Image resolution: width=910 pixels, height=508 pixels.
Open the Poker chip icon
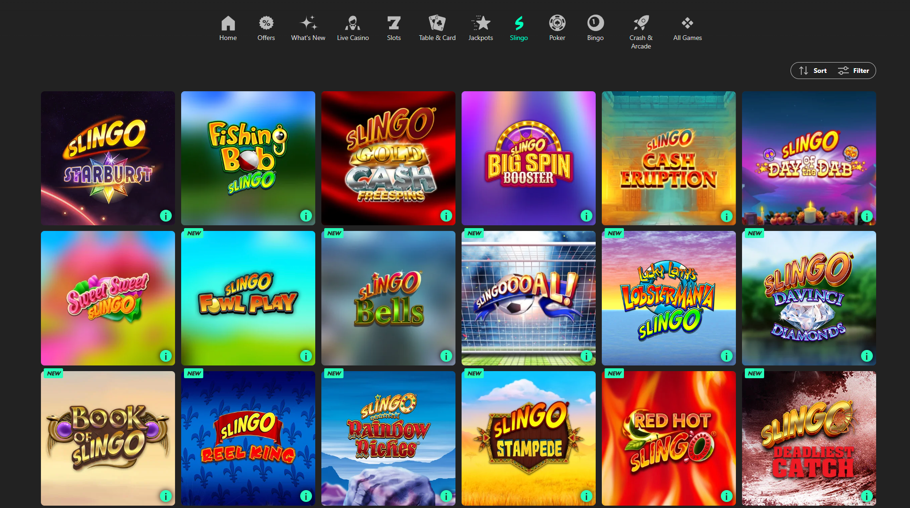[557, 24]
